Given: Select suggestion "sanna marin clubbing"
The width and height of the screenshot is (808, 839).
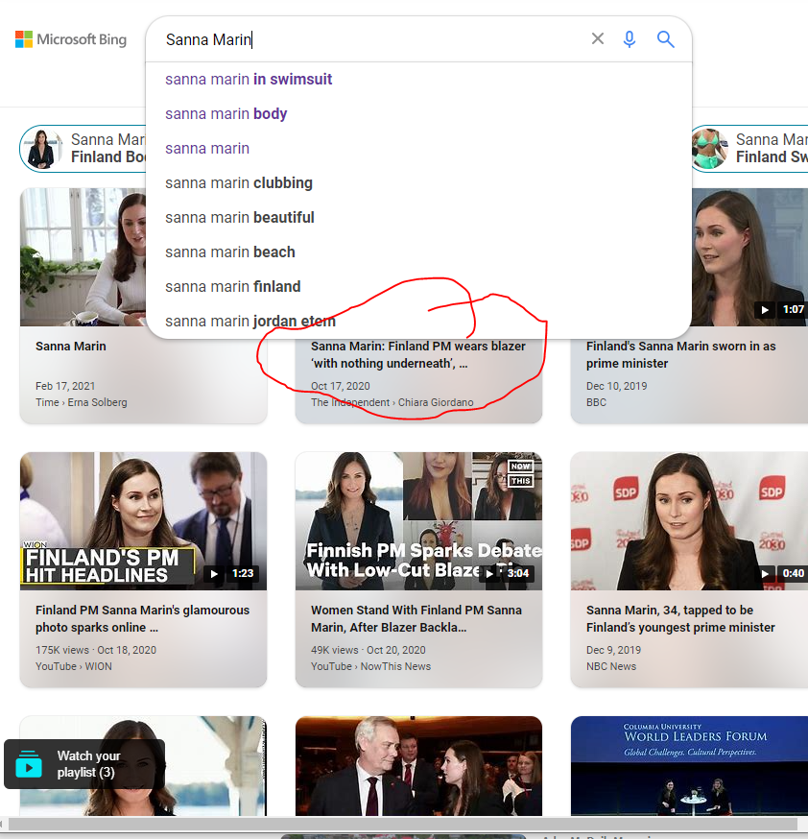Looking at the screenshot, I should pyautogui.click(x=239, y=183).
